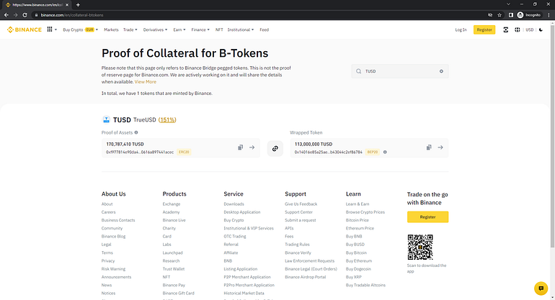Click the yellow chat support bubble
555x300 pixels.
[541, 288]
